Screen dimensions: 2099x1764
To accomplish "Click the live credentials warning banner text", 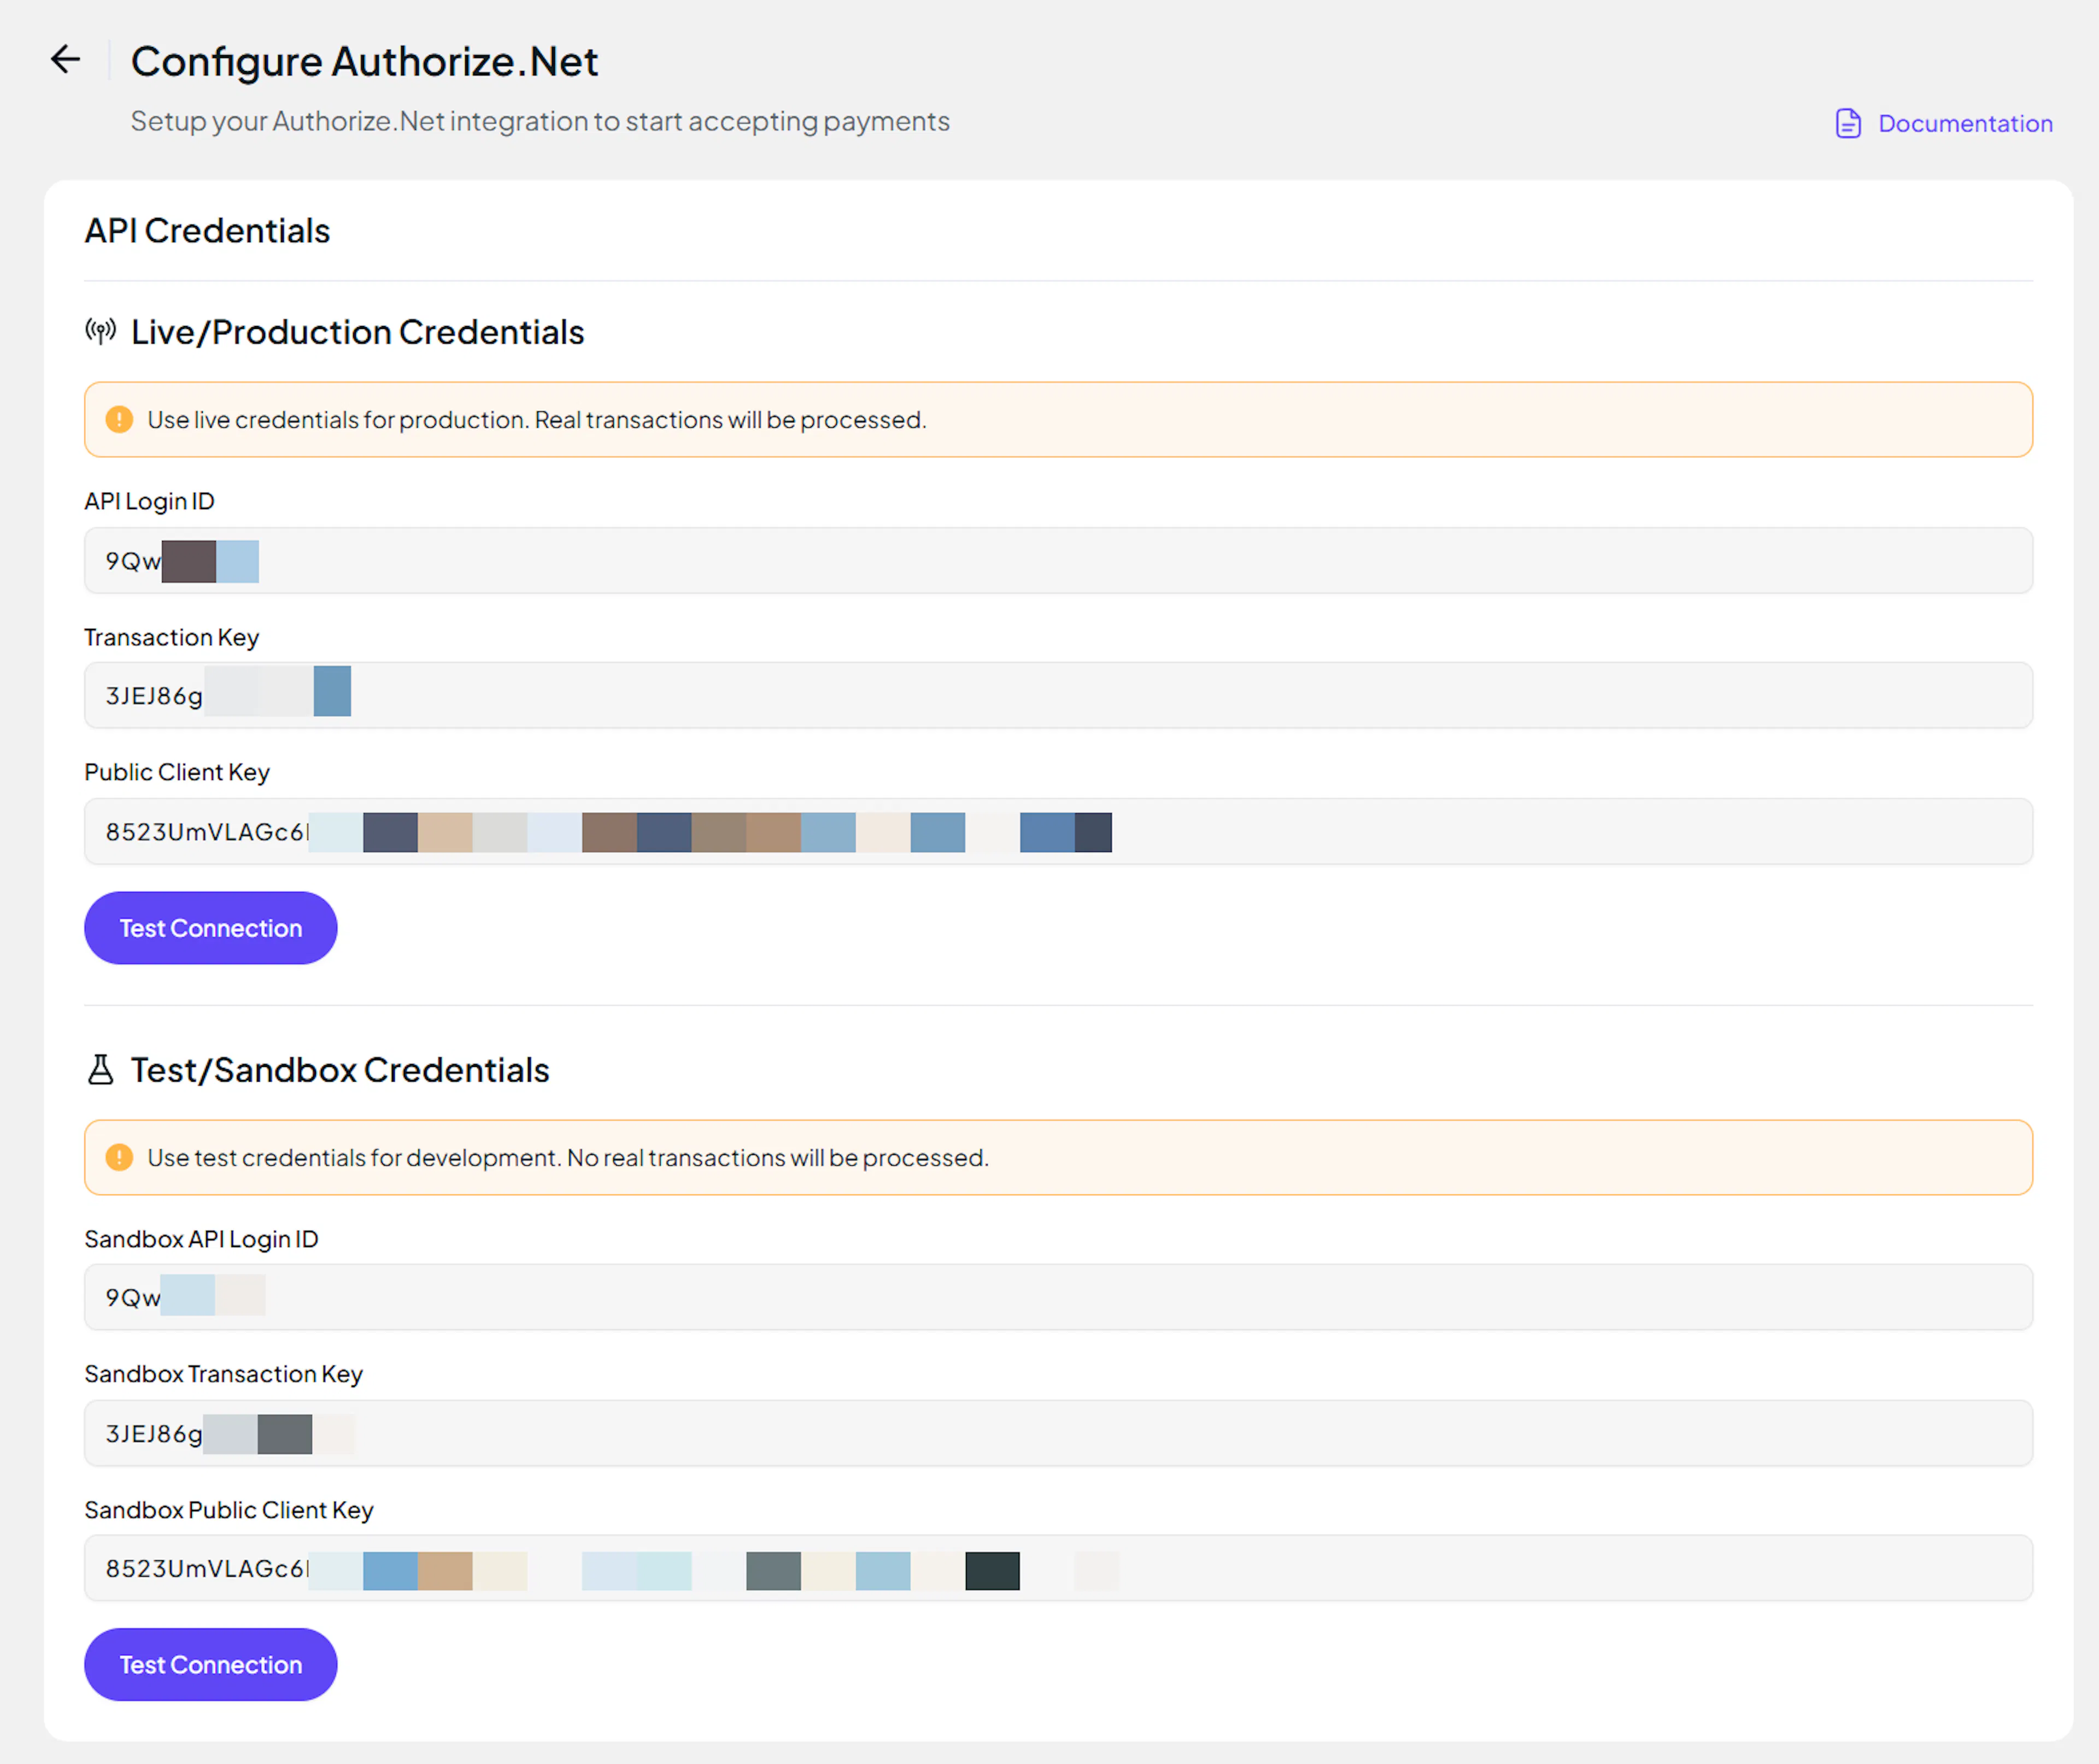I will [x=536, y=420].
